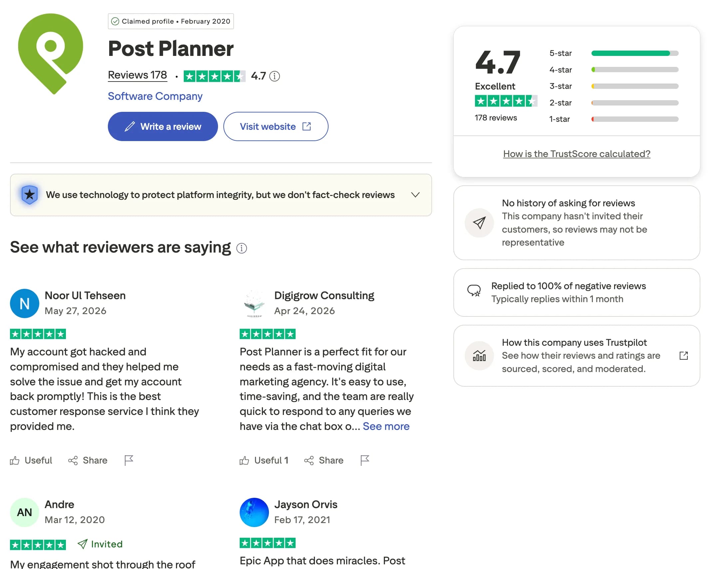
Task: Click the chart icon in Trustpilot usage card
Action: (x=479, y=356)
